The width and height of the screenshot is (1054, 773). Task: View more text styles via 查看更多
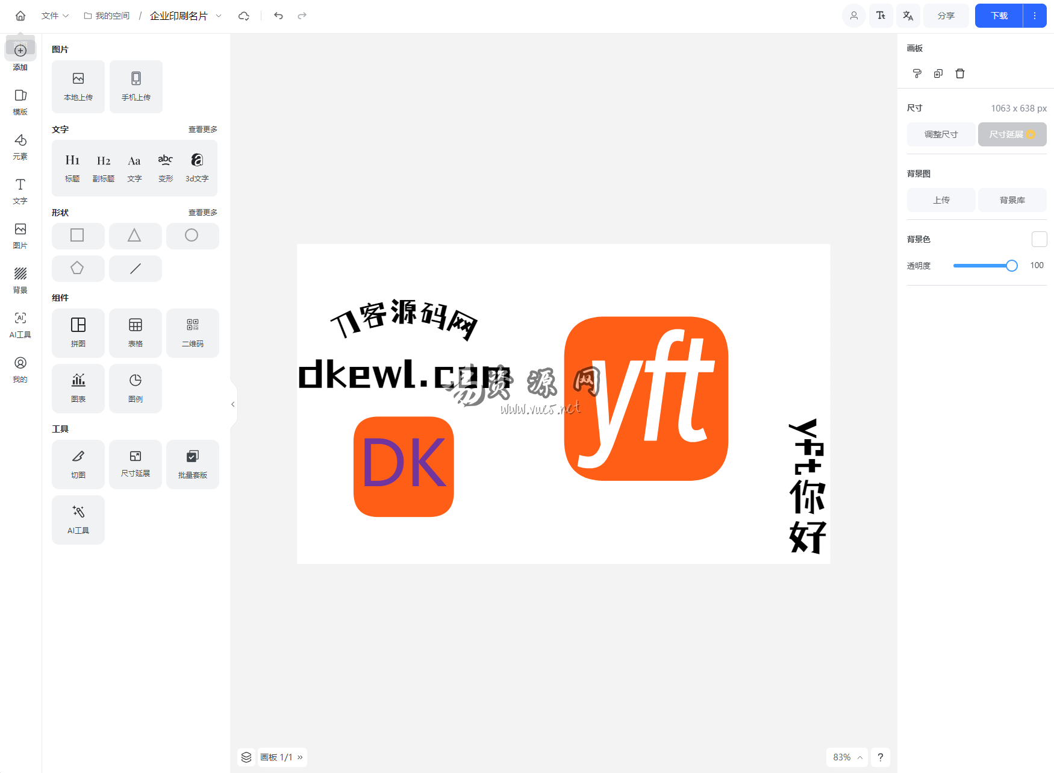point(203,130)
